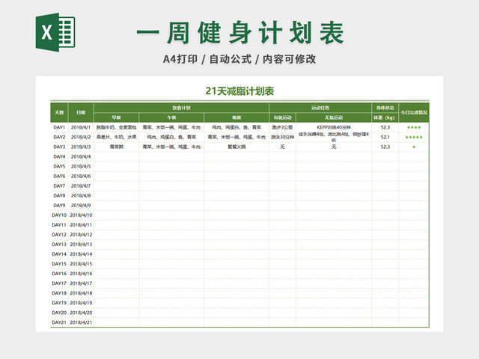The height and width of the screenshot is (359, 479).
Task: Click the date cell 2018/4/2
Action: pyautogui.click(x=81, y=137)
